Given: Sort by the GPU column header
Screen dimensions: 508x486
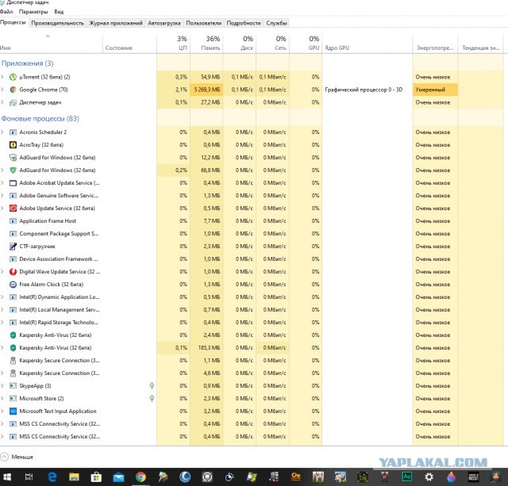Looking at the screenshot, I should 306,43.
